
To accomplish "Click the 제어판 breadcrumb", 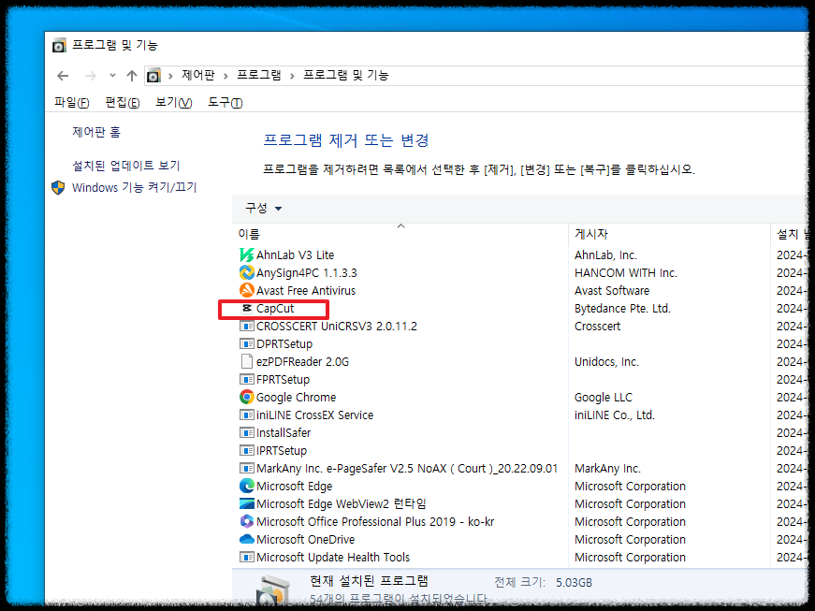I will pyautogui.click(x=198, y=76).
